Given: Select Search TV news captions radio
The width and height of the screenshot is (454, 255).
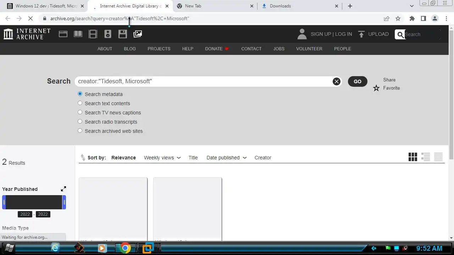Looking at the screenshot, I should coord(80,112).
